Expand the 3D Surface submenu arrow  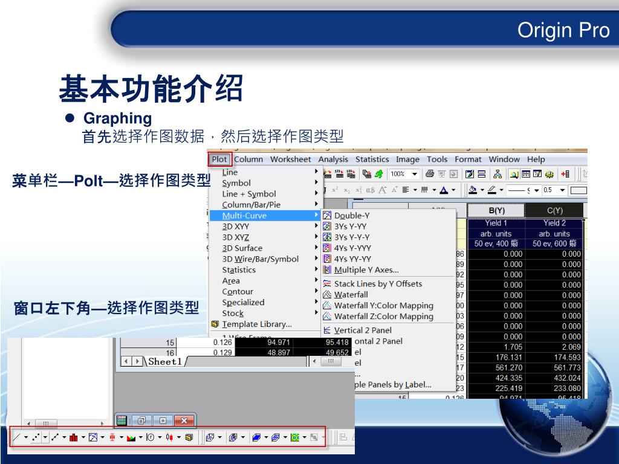click(x=316, y=248)
